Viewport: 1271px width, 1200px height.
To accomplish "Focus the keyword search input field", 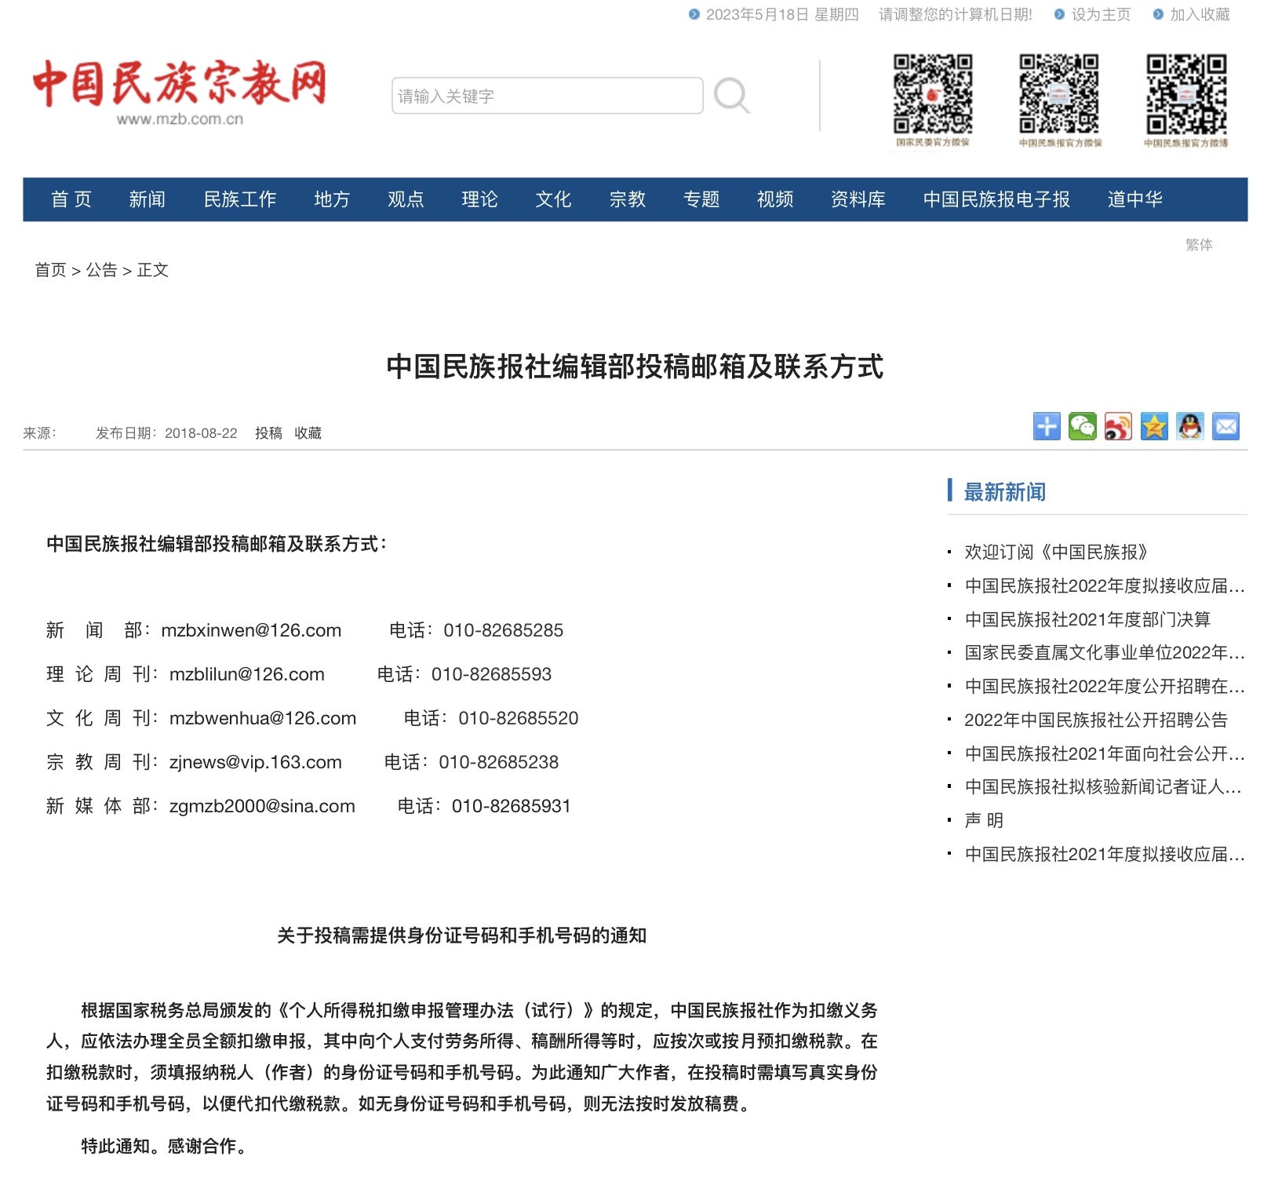I will tap(547, 96).
